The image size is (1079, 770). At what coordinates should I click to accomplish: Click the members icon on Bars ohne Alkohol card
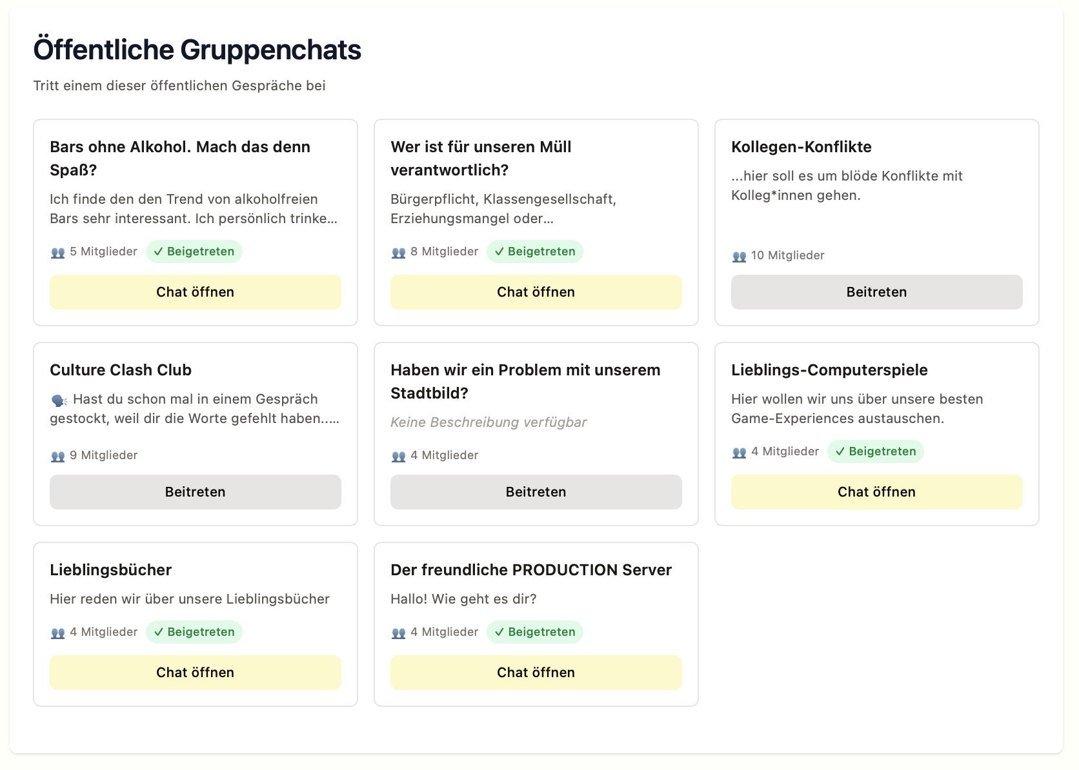tap(57, 252)
